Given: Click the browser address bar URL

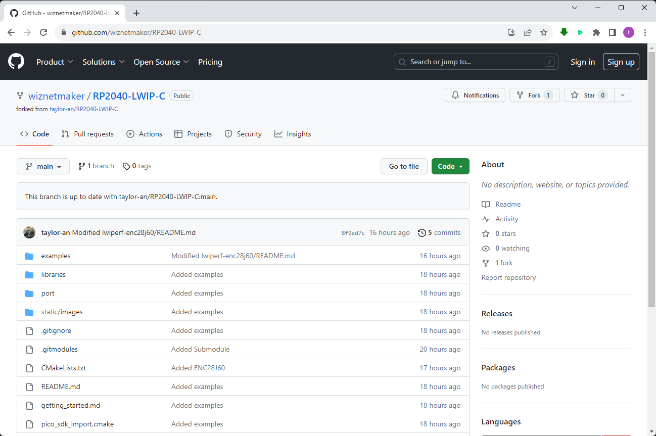Looking at the screenshot, I should click(x=136, y=32).
